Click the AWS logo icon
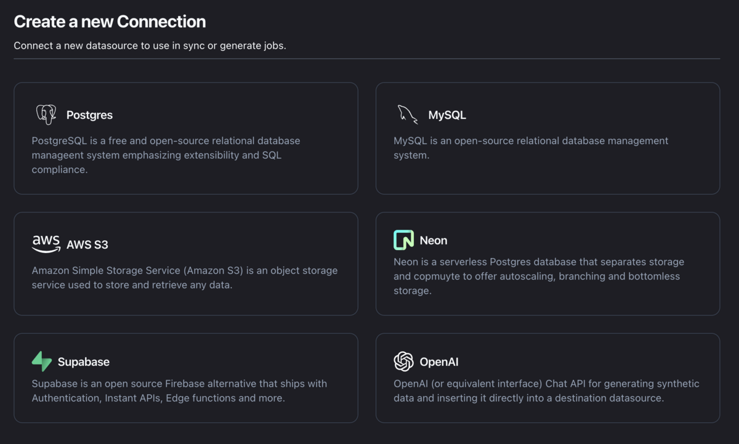Viewport: 739px width, 444px height. click(x=46, y=244)
